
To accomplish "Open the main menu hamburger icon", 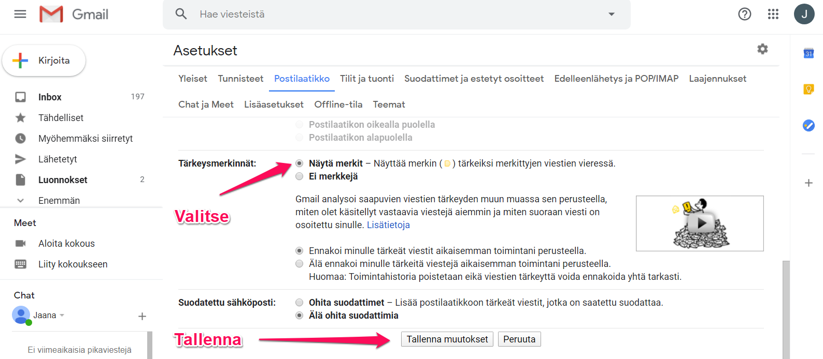I will pos(20,14).
